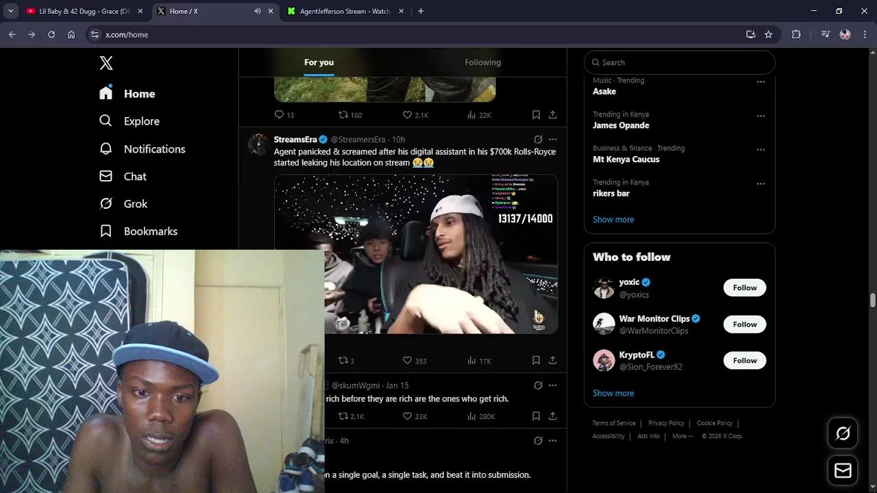
Task: Click the X search field
Action: point(680,62)
